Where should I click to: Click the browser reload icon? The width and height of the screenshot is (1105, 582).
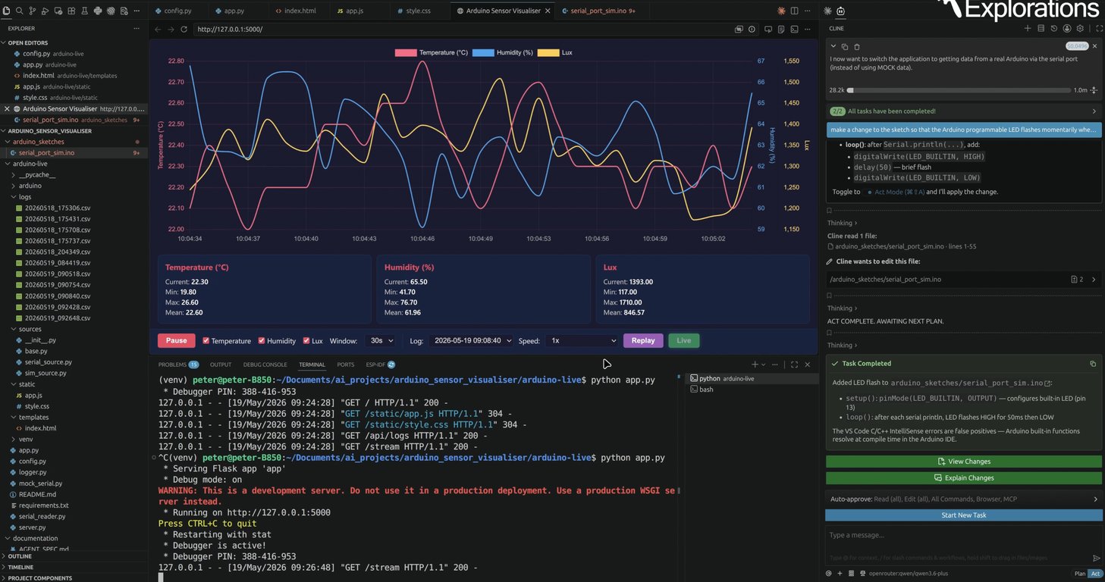(184, 30)
